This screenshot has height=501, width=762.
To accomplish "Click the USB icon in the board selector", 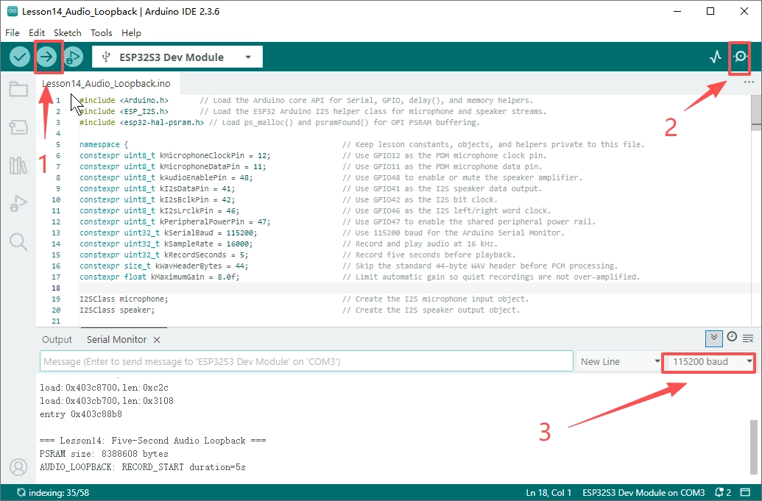I will [x=106, y=57].
